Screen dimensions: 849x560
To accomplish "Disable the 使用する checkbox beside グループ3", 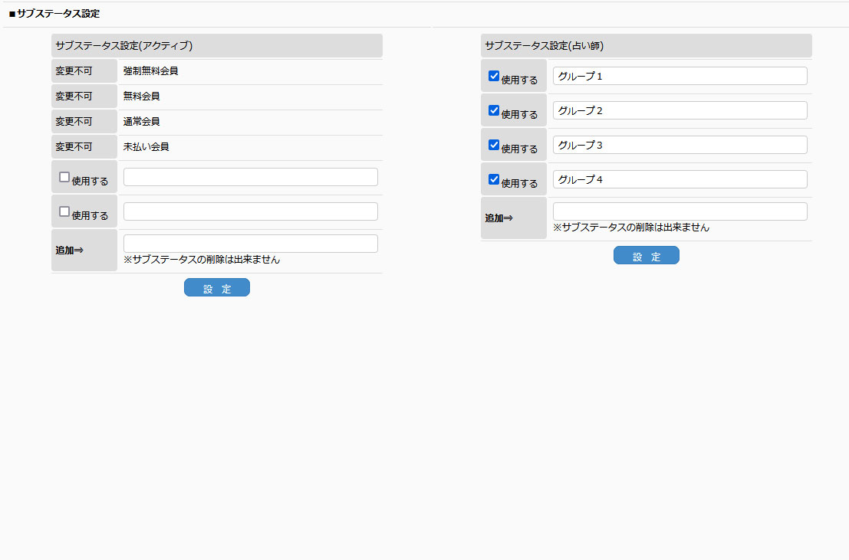I will click(x=494, y=145).
